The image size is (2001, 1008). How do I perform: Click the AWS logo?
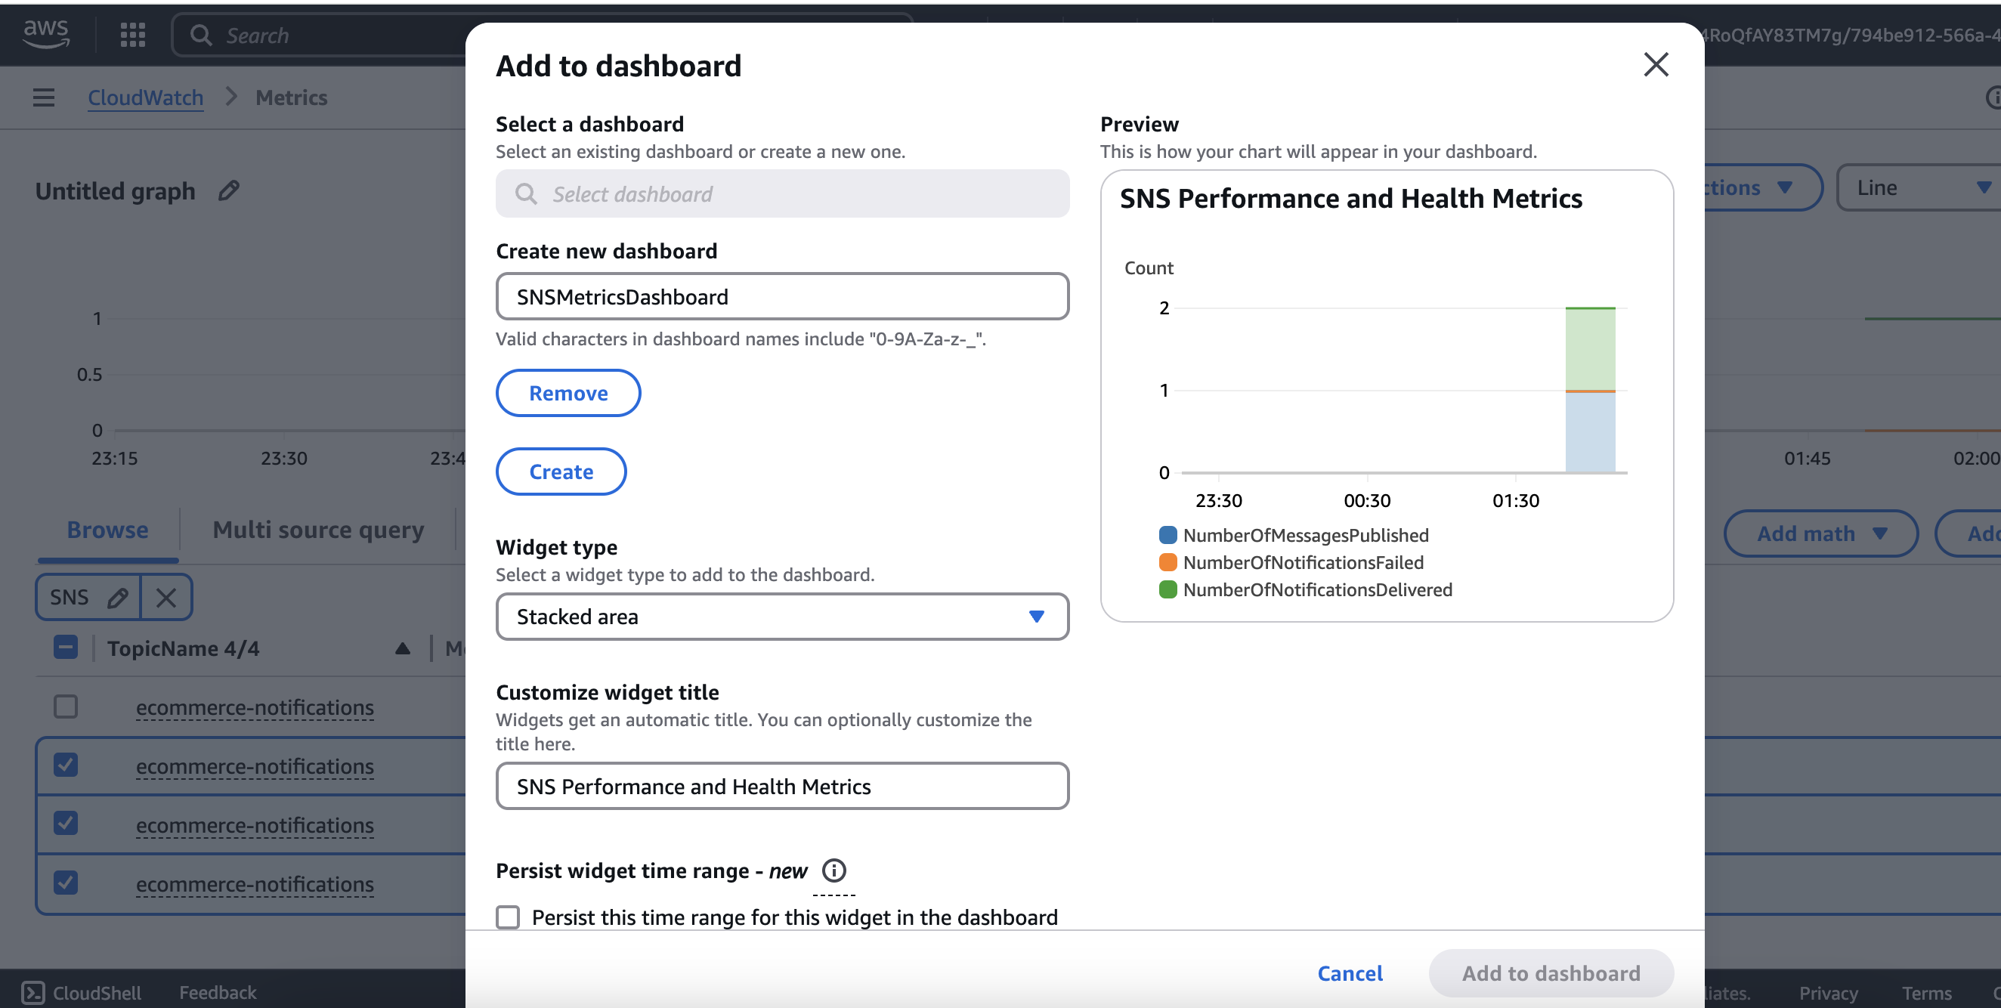pyautogui.click(x=47, y=34)
